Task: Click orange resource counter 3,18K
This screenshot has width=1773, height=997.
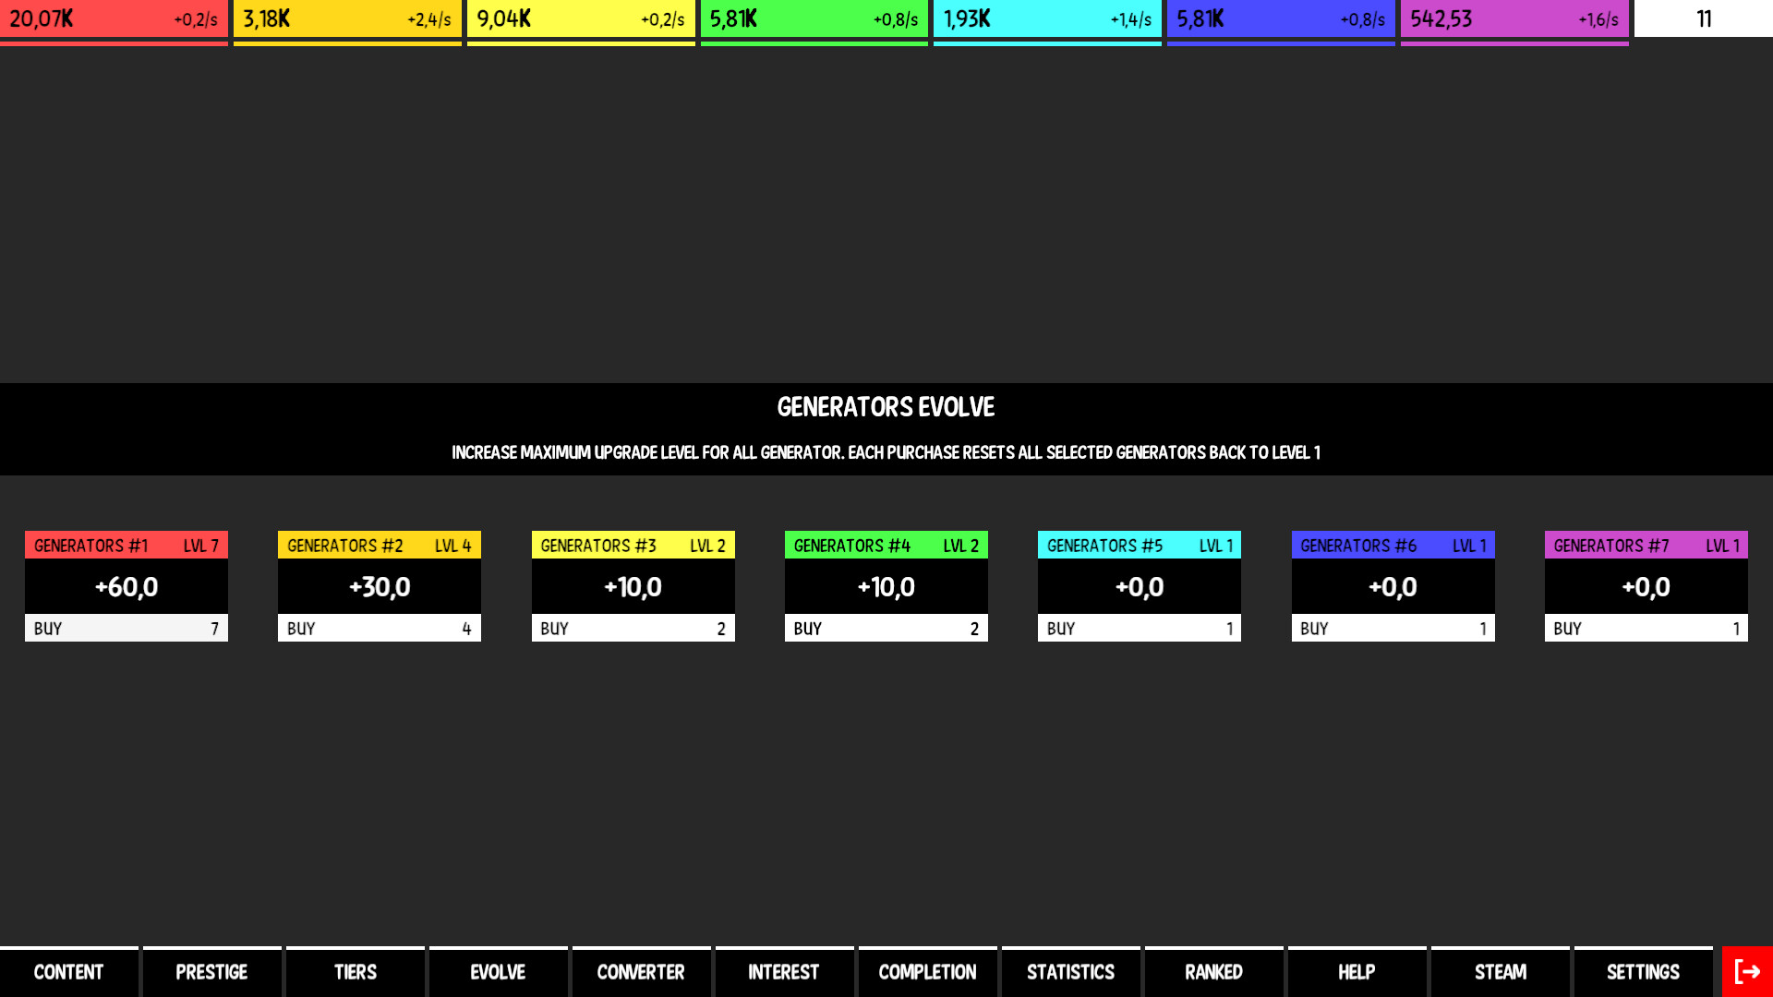Action: click(347, 19)
